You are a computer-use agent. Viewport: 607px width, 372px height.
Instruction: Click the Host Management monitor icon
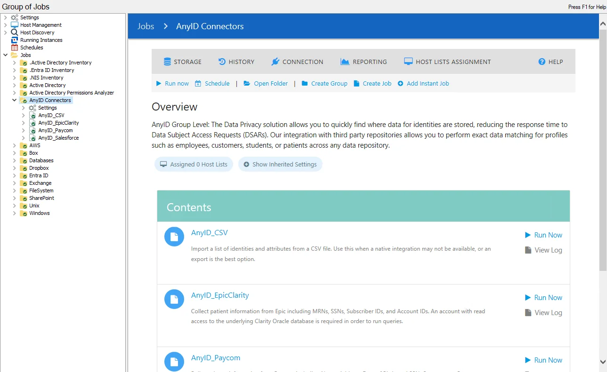(15, 25)
